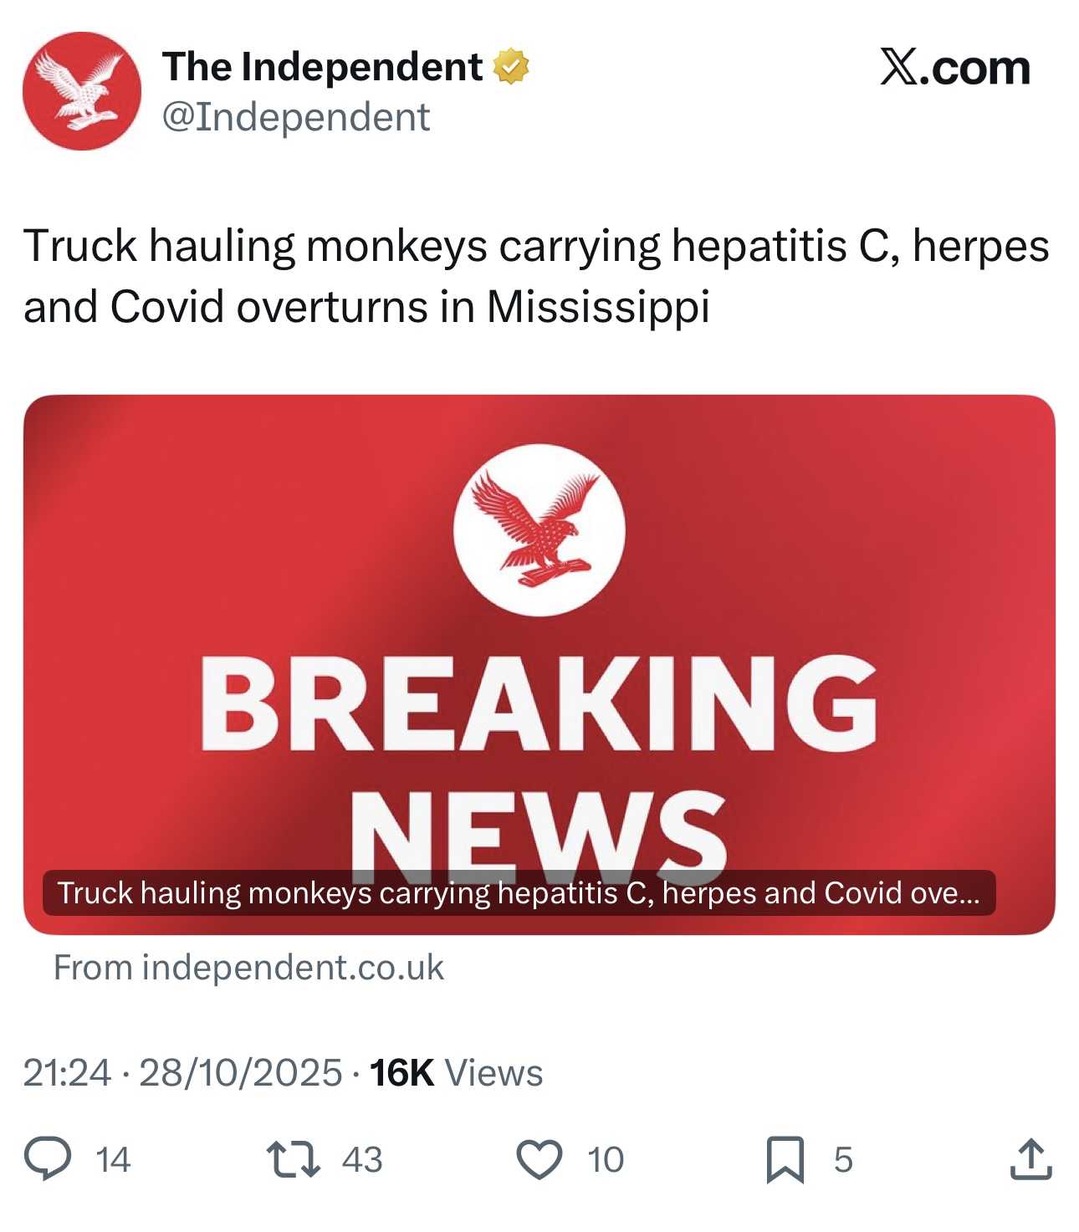Click the 28/10/2025 date

(x=241, y=1073)
